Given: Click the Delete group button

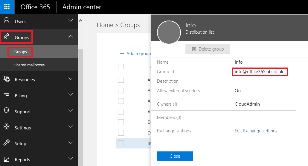Looking at the screenshot, I should coord(208,49).
